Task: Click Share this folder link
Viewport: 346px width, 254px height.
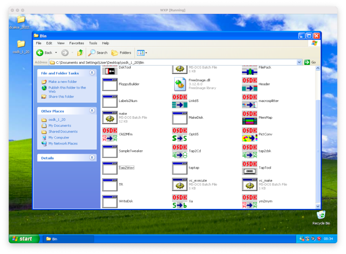Action: (61, 97)
